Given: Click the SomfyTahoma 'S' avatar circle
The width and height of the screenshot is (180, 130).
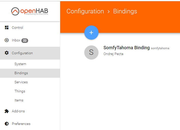Looking at the screenshot, I should point(91,53).
